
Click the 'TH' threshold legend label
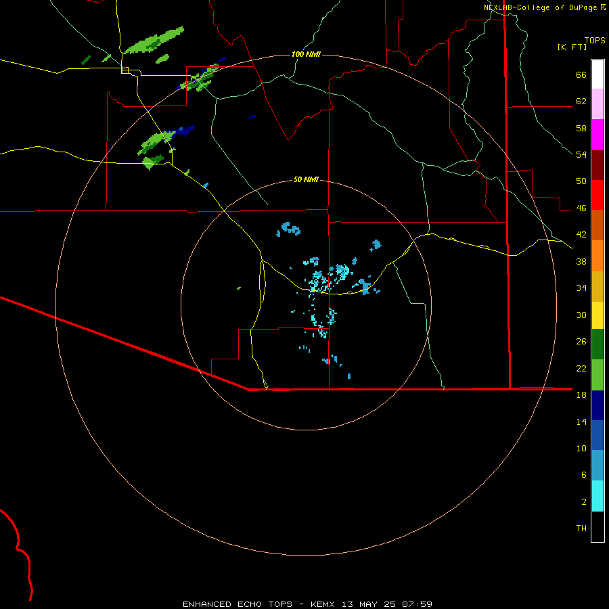point(581,528)
